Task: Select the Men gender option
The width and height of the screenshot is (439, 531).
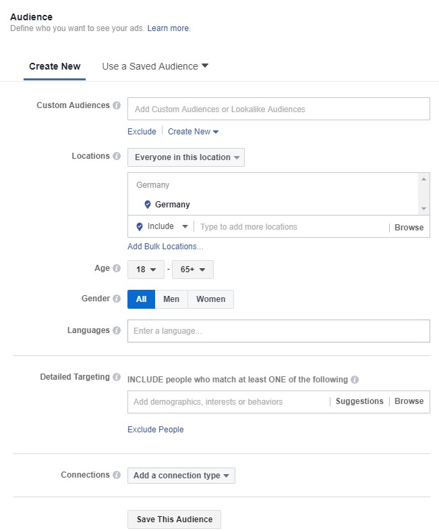Action: coord(171,299)
